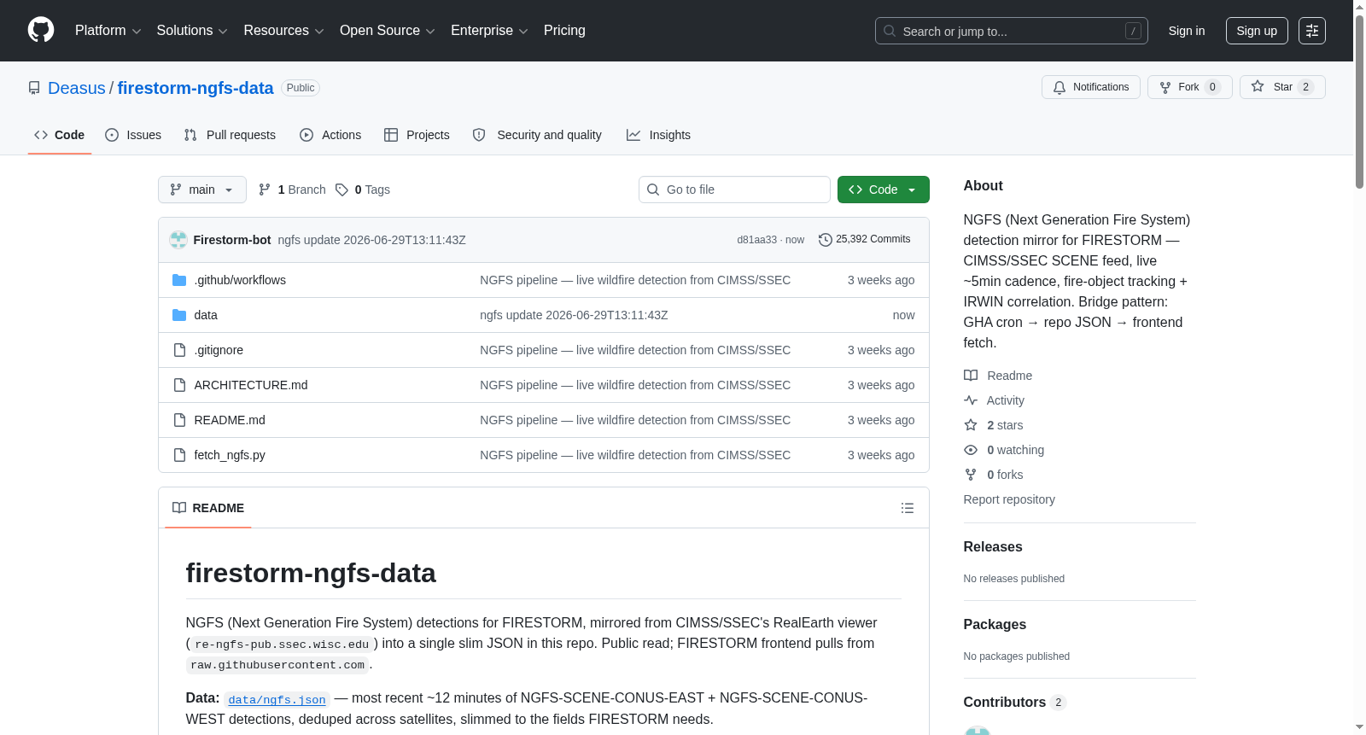Screen dimensions: 1366x735
Task: Open the Projects tab
Action: click(x=417, y=135)
